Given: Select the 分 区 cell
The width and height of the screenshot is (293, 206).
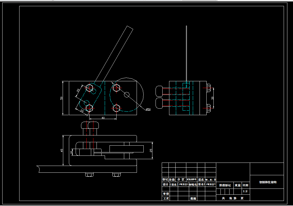Looking at the screenshot, I should [x=181, y=179].
